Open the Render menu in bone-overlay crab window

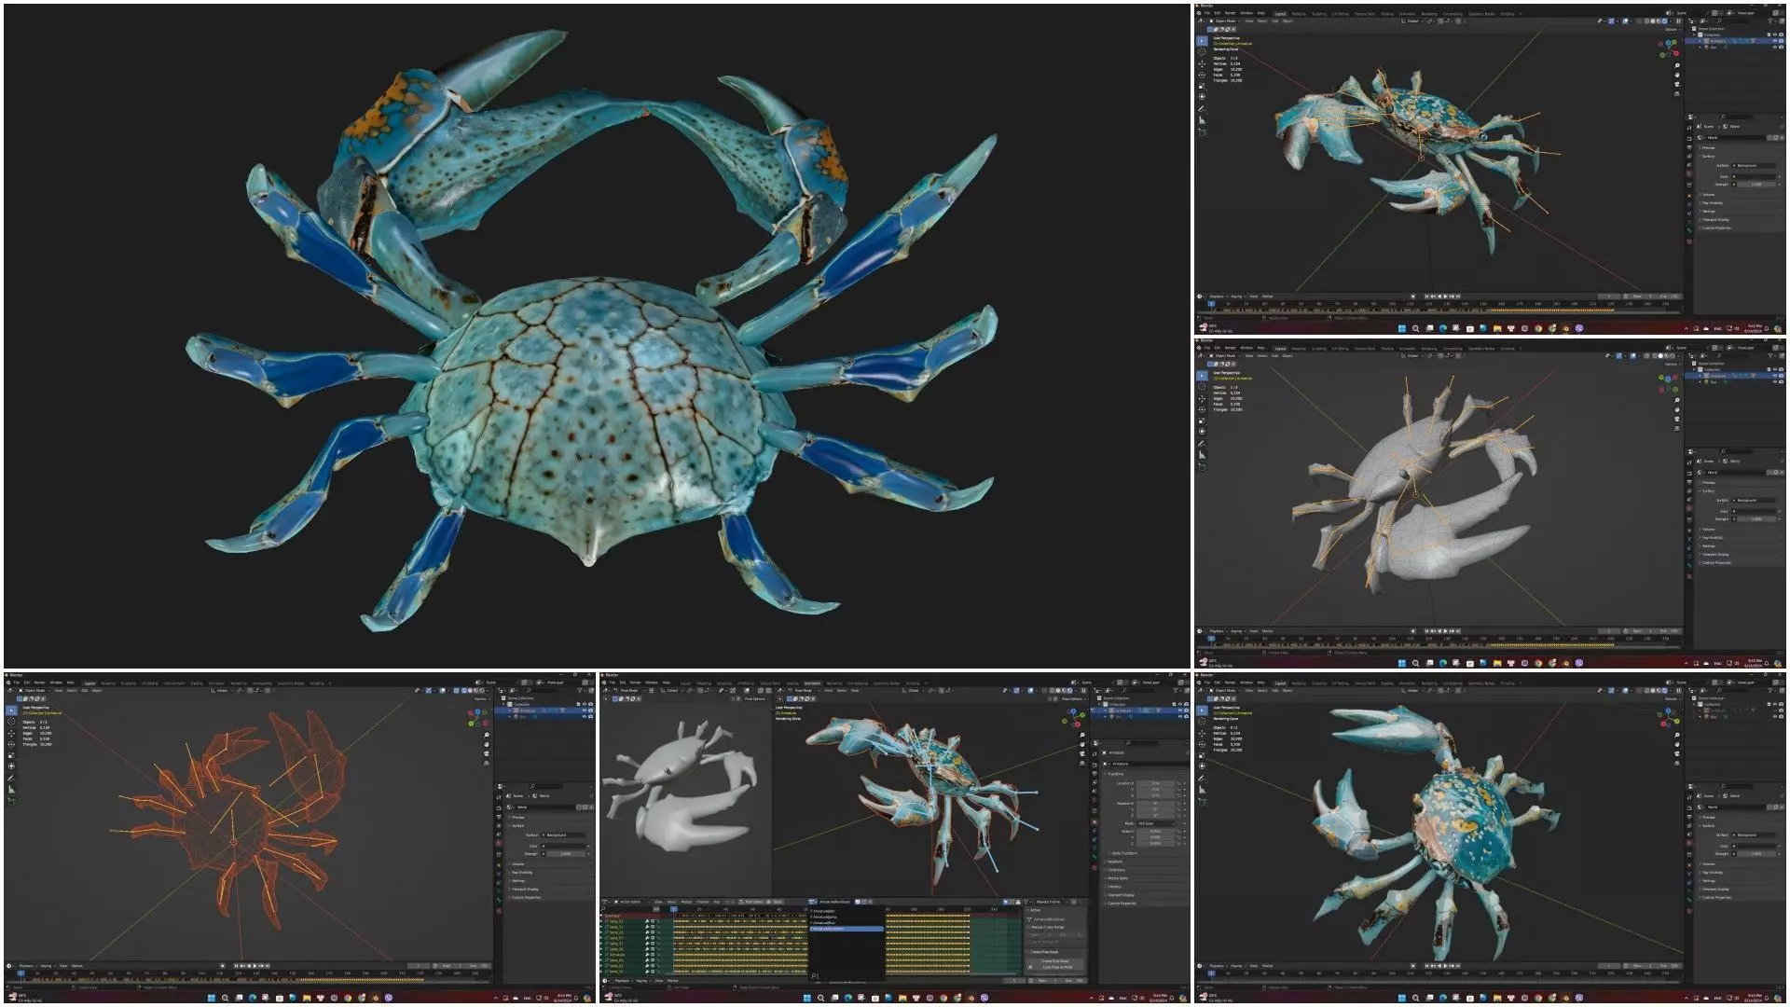pyautogui.click(x=1231, y=14)
